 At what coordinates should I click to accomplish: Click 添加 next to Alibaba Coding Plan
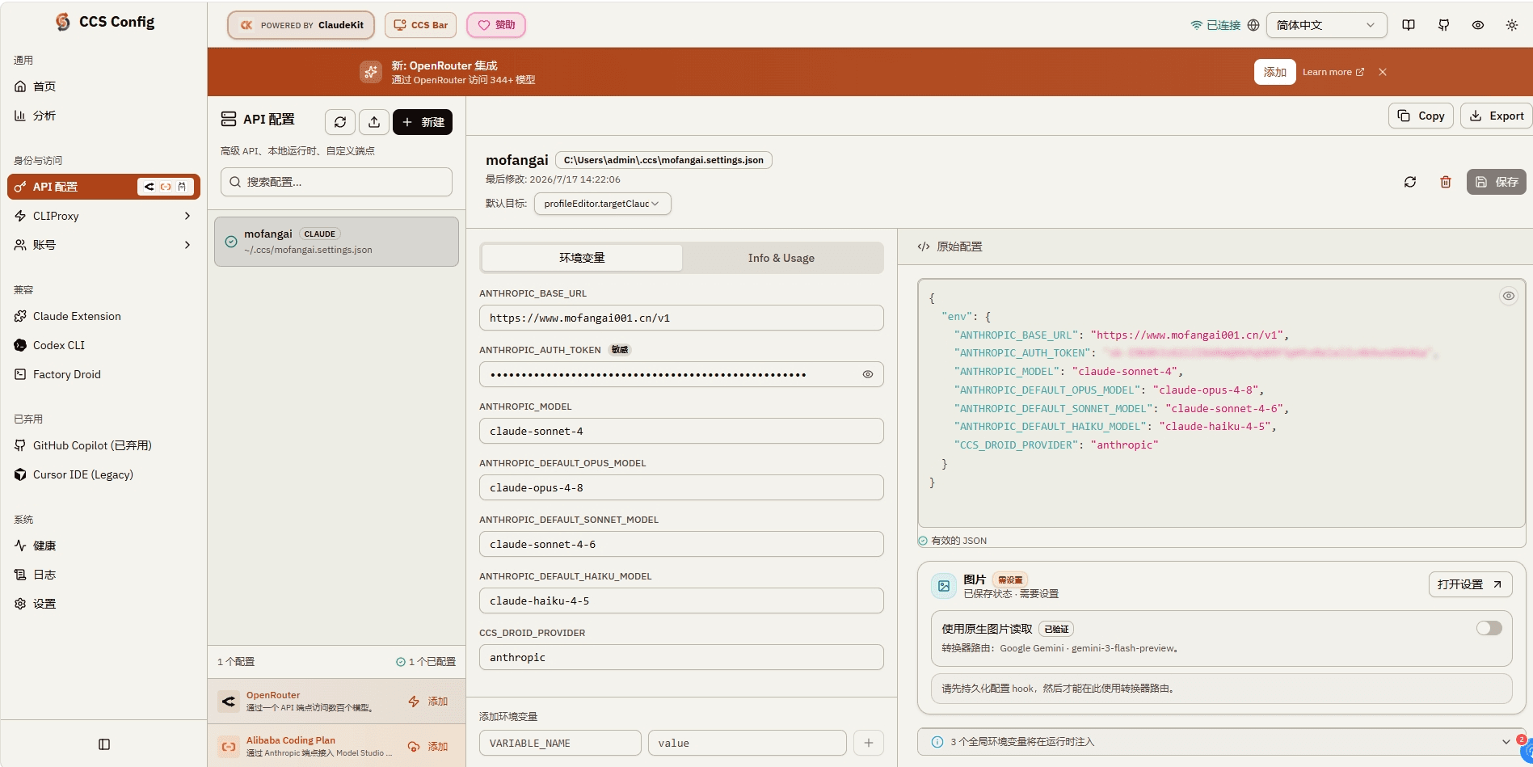tap(428, 747)
